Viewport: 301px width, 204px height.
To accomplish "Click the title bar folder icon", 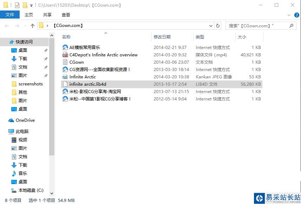I will pos(6,5).
